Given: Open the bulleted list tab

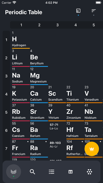Looking at the screenshot, I should tap(51, 172).
